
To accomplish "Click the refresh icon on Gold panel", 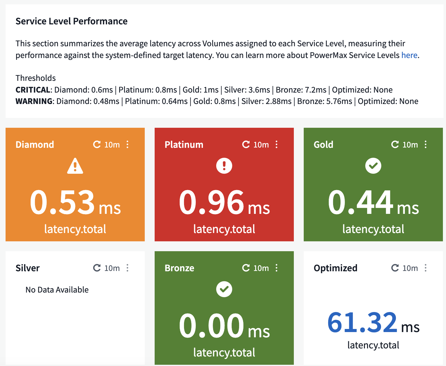I will pyautogui.click(x=395, y=144).
